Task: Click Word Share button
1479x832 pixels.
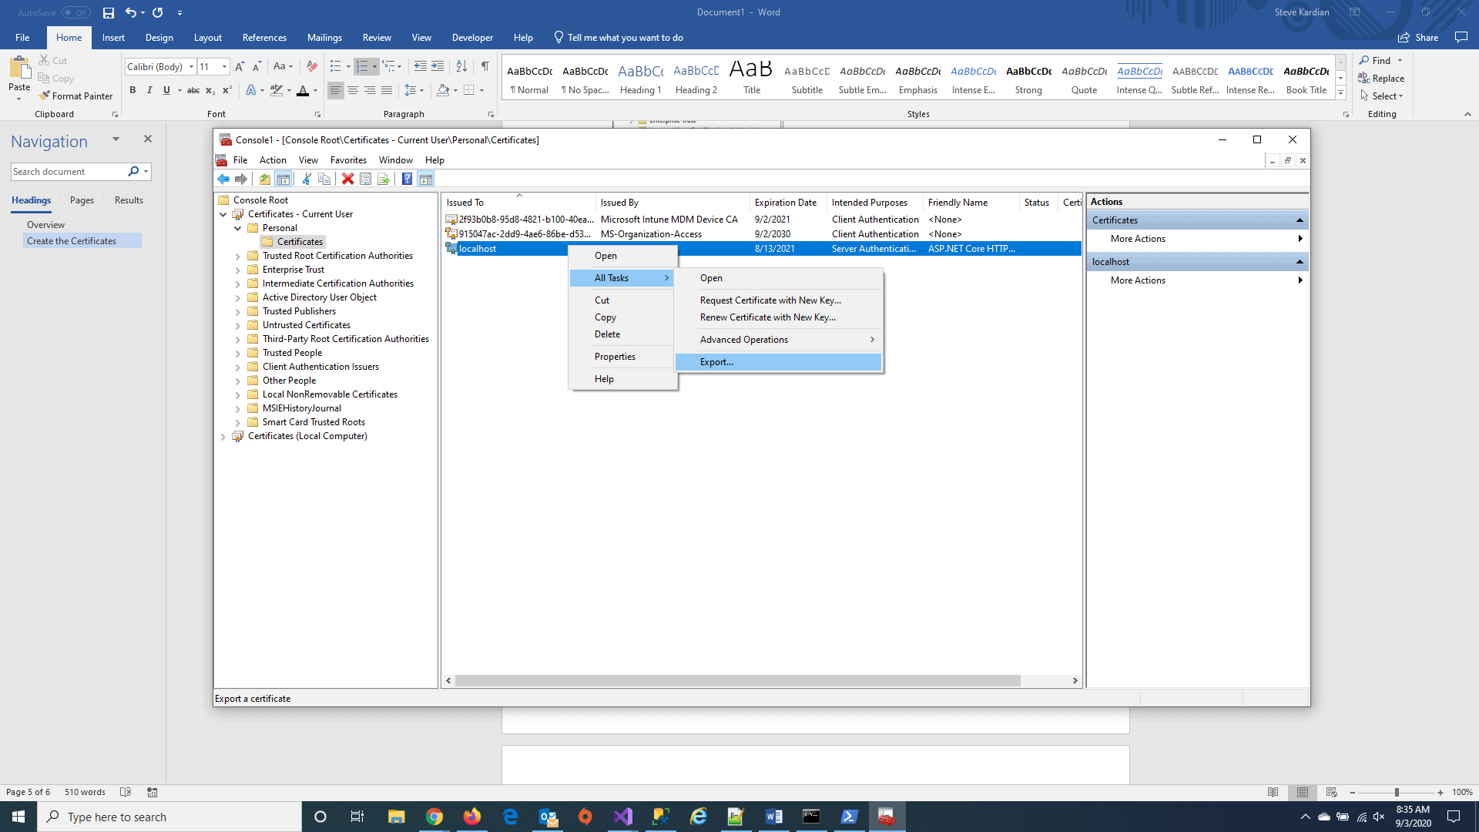Action: click(1418, 38)
